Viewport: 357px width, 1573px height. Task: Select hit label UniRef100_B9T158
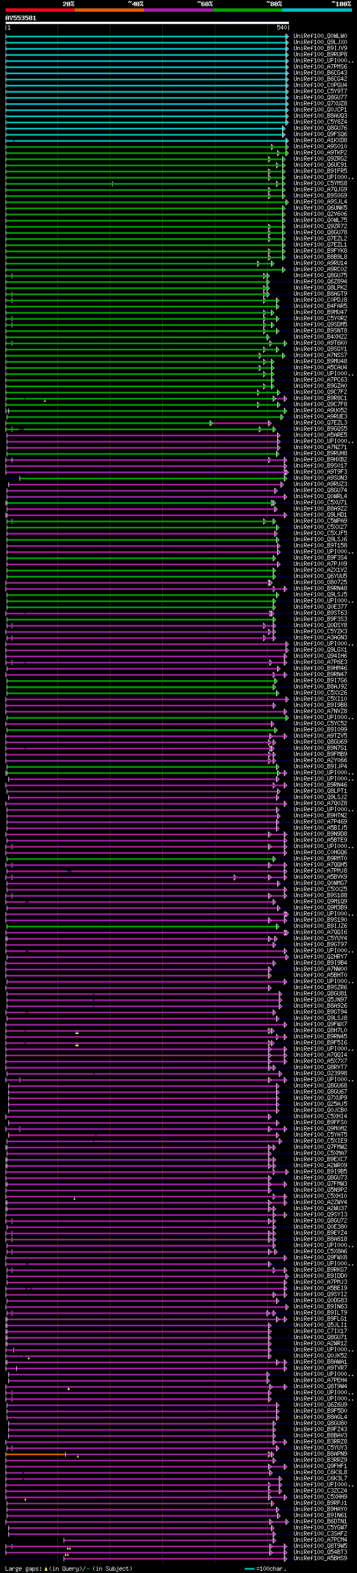point(320,545)
